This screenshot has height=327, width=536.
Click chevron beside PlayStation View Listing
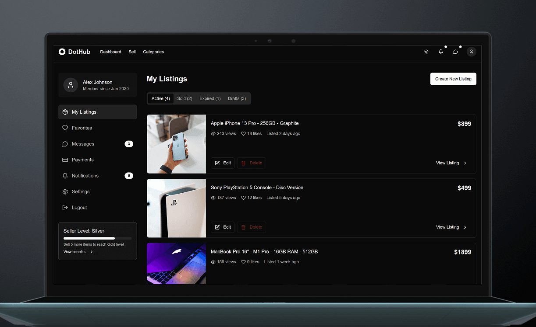click(465, 227)
